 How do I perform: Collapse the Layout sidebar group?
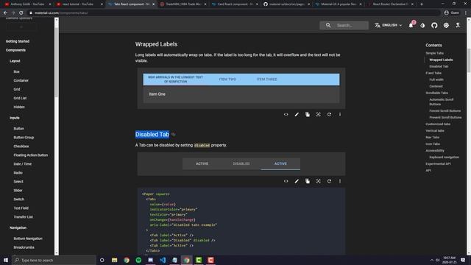(15, 61)
